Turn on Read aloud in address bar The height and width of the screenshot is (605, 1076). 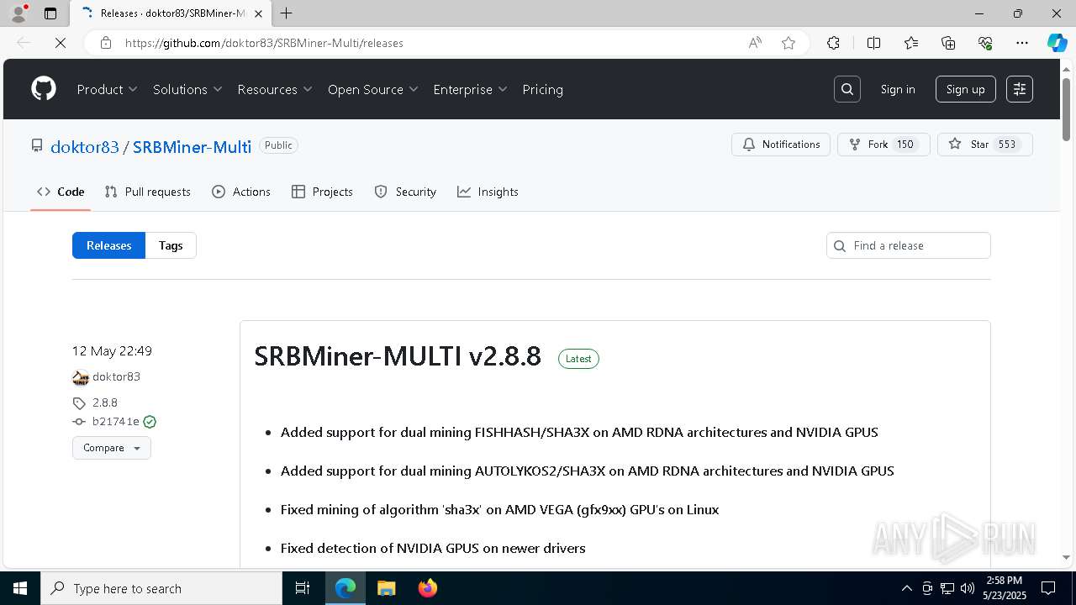tap(755, 43)
